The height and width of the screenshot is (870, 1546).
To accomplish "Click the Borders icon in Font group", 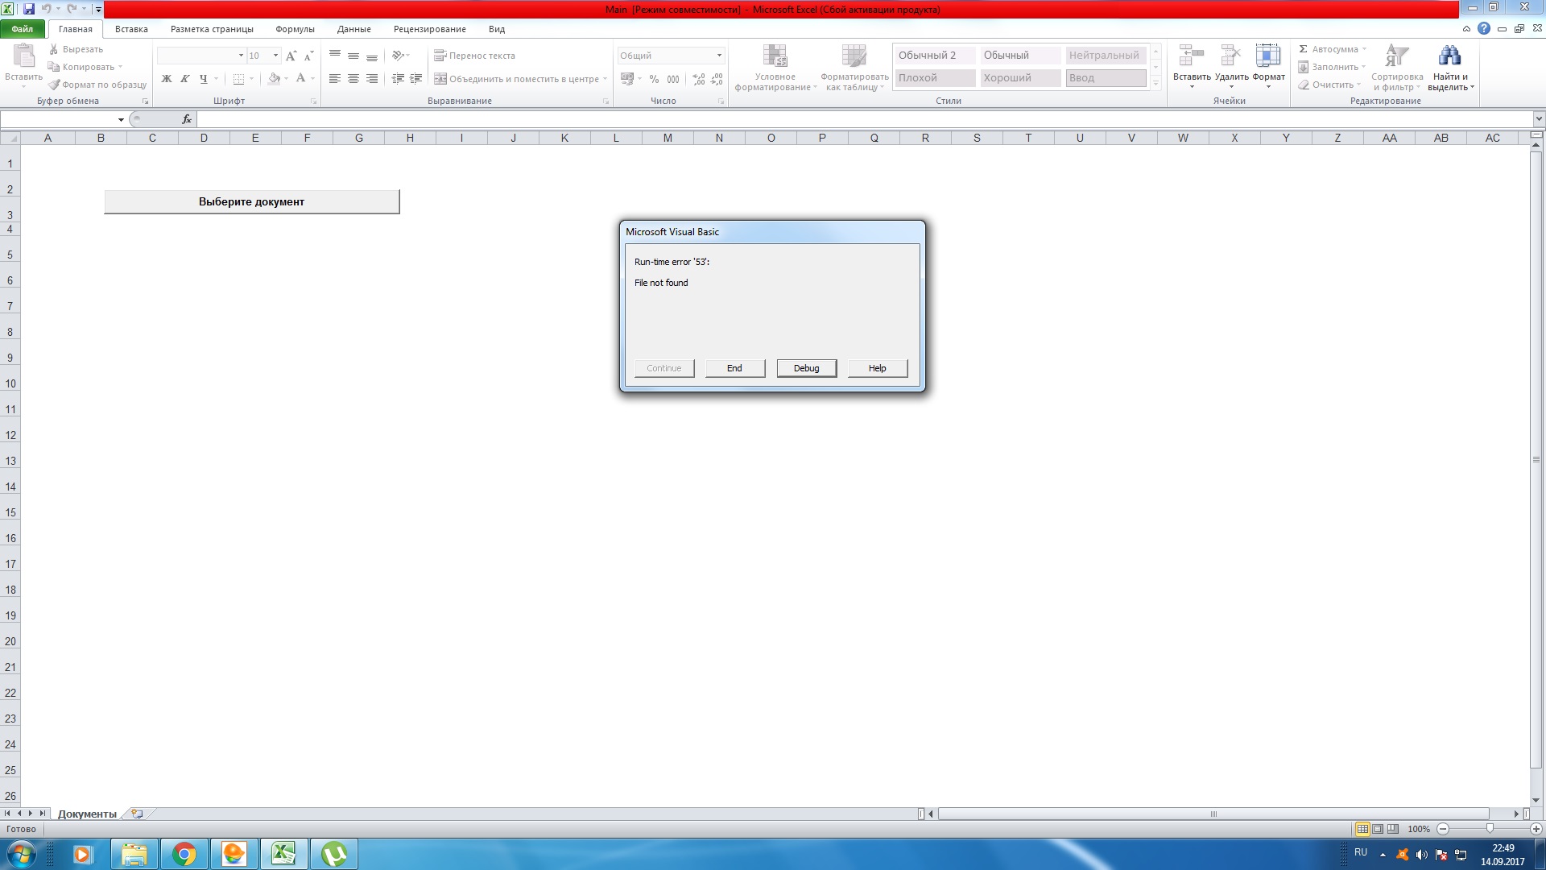I will [238, 79].
